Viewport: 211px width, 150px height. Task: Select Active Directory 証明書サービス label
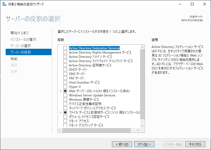90,65
